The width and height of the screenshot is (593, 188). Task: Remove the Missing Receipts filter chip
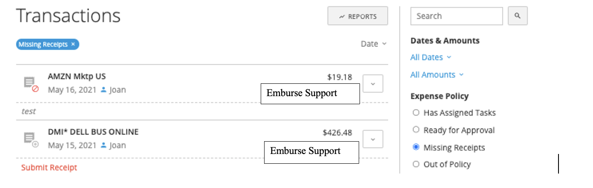tap(73, 44)
